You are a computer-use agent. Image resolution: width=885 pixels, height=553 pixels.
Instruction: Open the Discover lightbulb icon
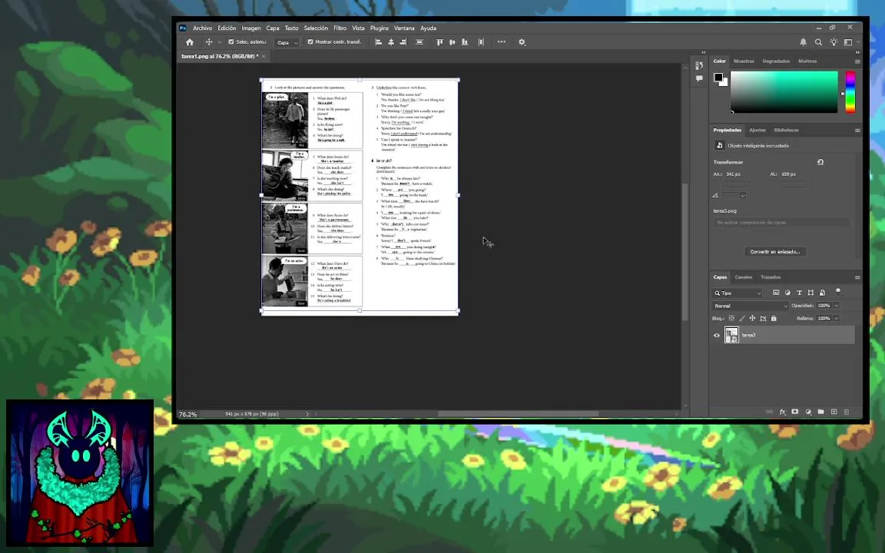(x=834, y=42)
